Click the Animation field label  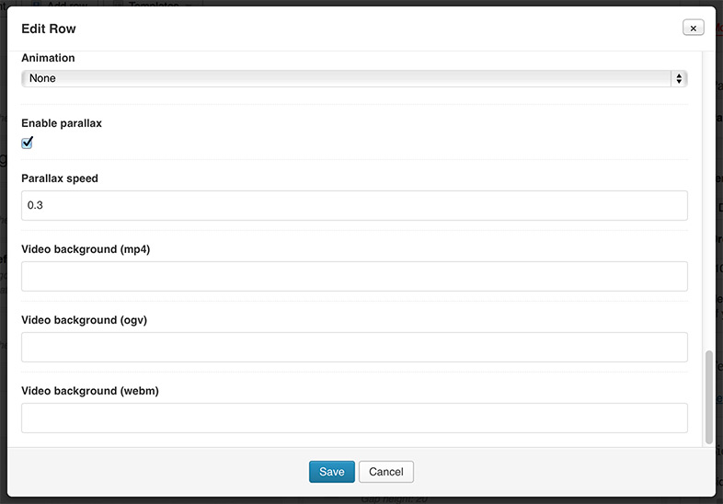48,58
